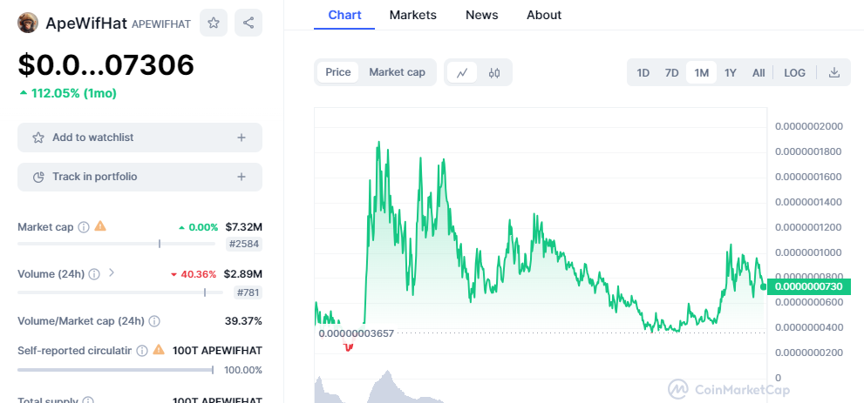This screenshot has width=864, height=403.
Task: Click the 112.05% (1mo) change text
Action: click(68, 93)
